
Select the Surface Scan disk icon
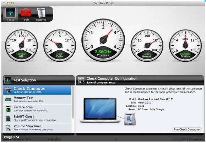coord(8,109)
